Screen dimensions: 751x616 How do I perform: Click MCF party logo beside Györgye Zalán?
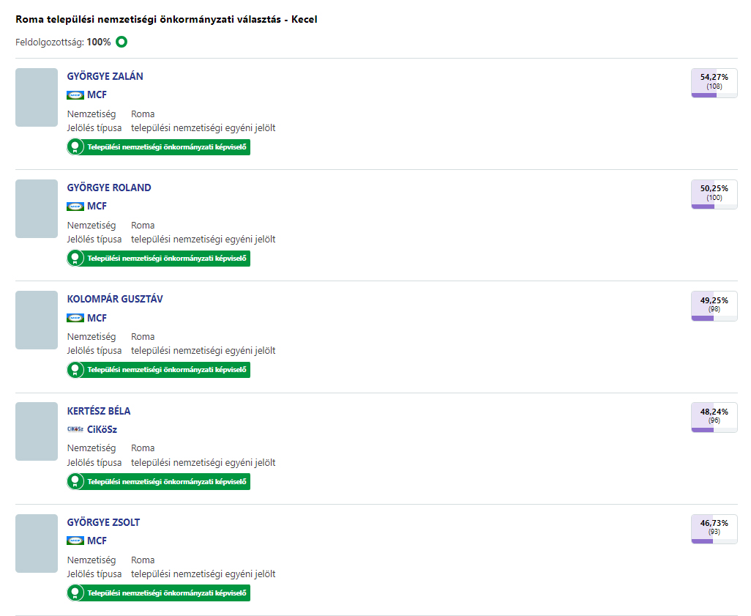click(x=75, y=95)
